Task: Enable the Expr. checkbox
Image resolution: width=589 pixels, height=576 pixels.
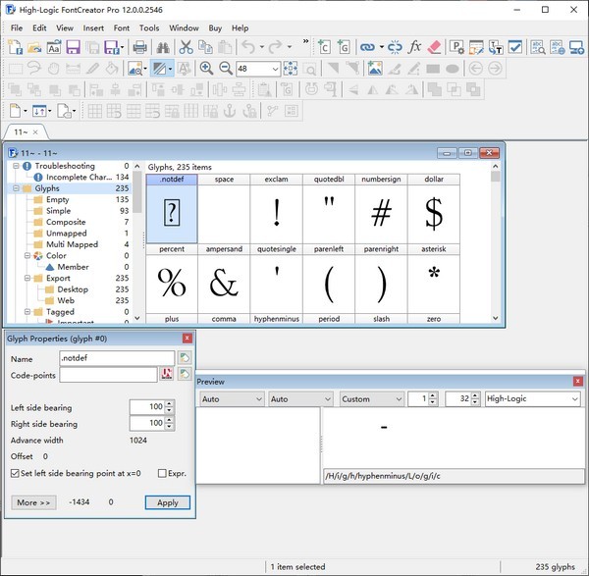Action: 162,473
